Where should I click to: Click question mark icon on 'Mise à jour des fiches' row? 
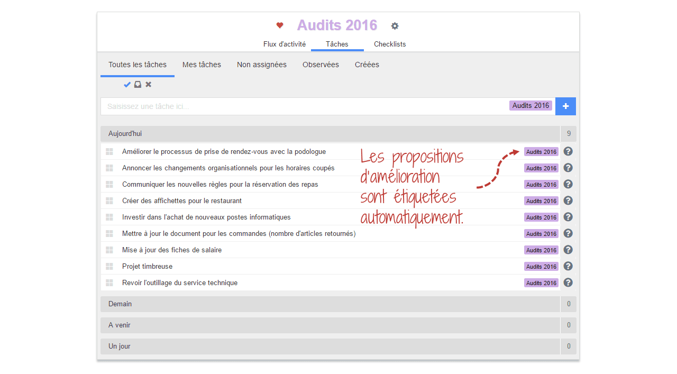(568, 250)
